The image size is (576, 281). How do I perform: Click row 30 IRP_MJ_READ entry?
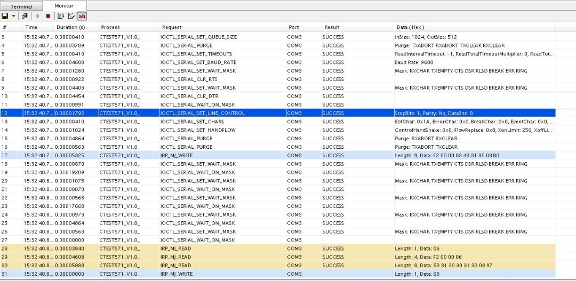coord(177,265)
